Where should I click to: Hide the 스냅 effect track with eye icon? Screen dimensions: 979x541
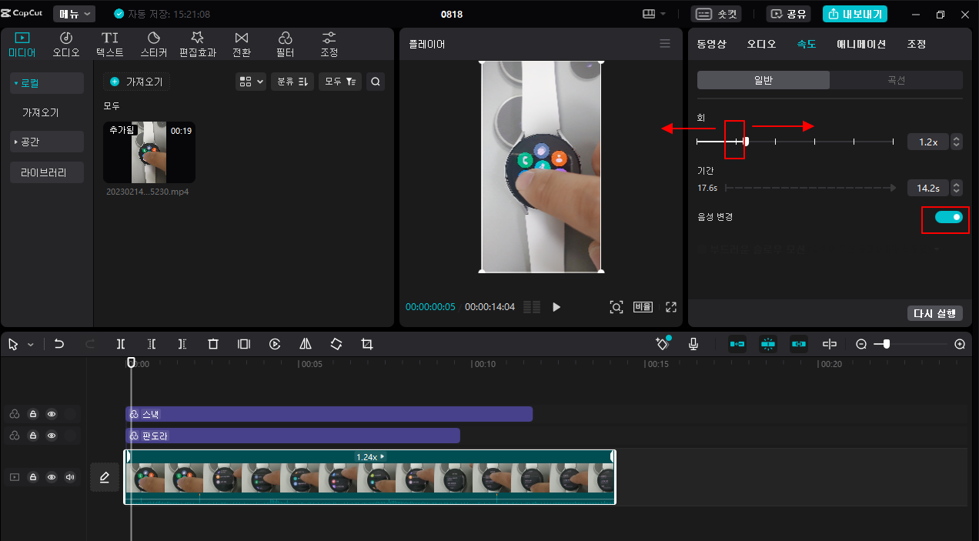(x=52, y=414)
